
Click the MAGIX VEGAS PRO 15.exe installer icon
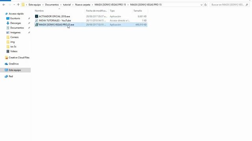coord(37,25)
